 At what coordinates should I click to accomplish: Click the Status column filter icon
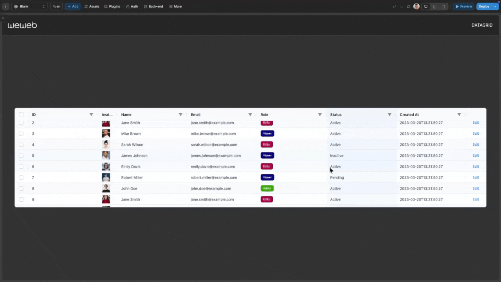click(389, 114)
